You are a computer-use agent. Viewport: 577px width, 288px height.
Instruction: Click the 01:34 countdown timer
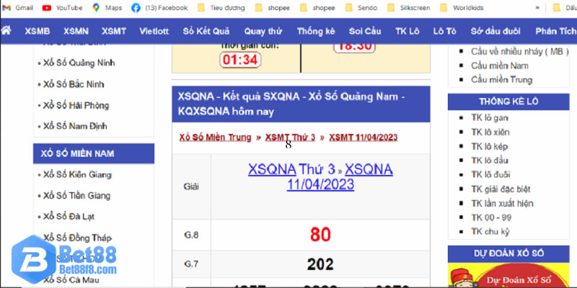click(240, 60)
